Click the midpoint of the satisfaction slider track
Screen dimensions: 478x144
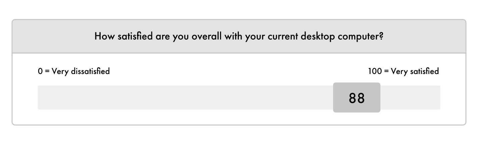[x=239, y=98]
